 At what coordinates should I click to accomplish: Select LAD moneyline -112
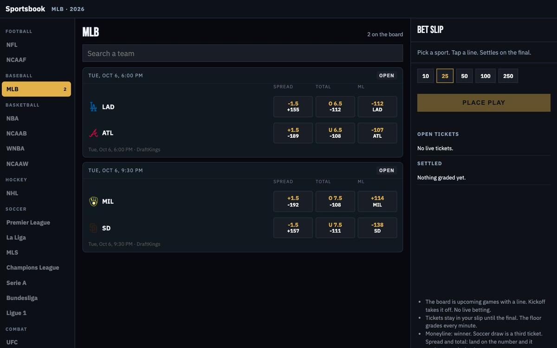click(x=377, y=107)
